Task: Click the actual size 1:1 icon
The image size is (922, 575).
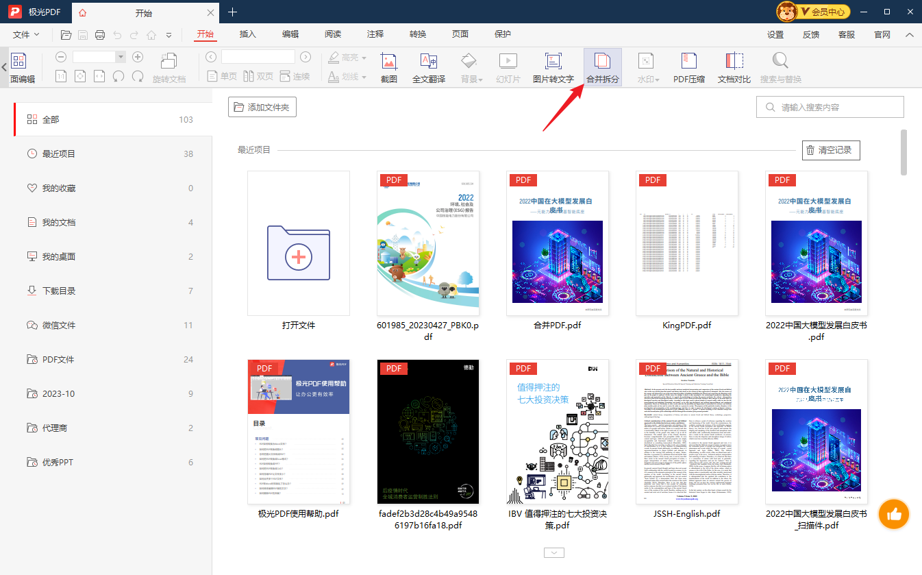Action: pyautogui.click(x=61, y=76)
